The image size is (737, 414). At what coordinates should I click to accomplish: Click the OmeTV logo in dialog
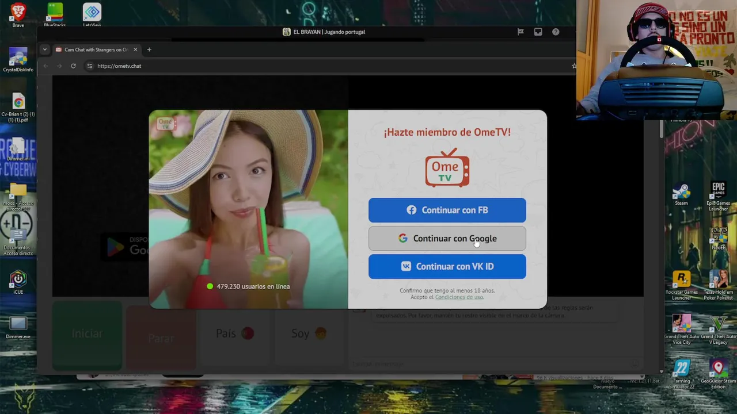click(x=447, y=167)
